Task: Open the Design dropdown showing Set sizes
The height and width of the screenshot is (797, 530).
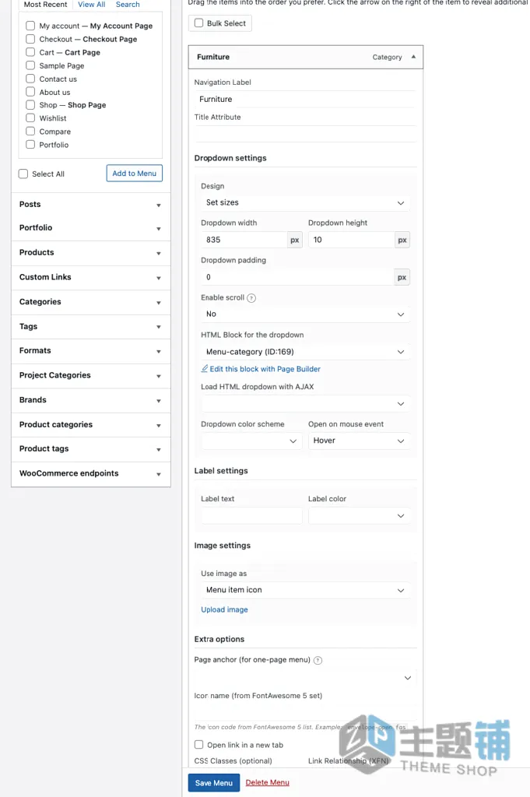Action: pyautogui.click(x=305, y=202)
